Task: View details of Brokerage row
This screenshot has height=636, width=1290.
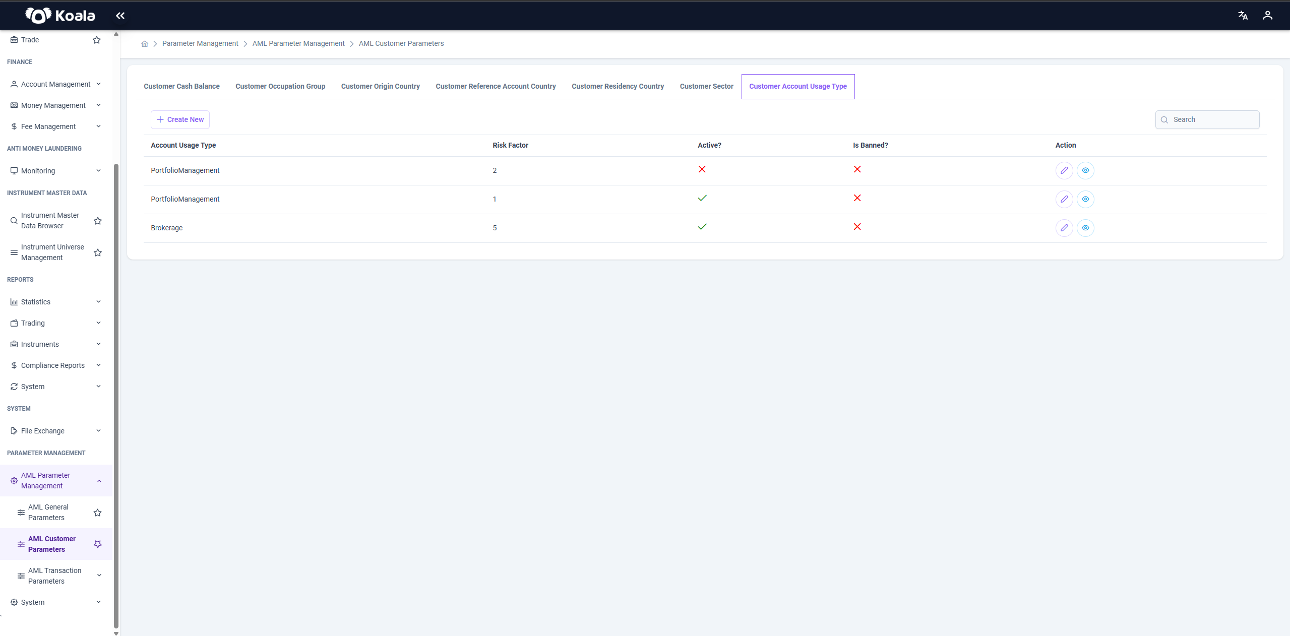Action: [x=1085, y=228]
